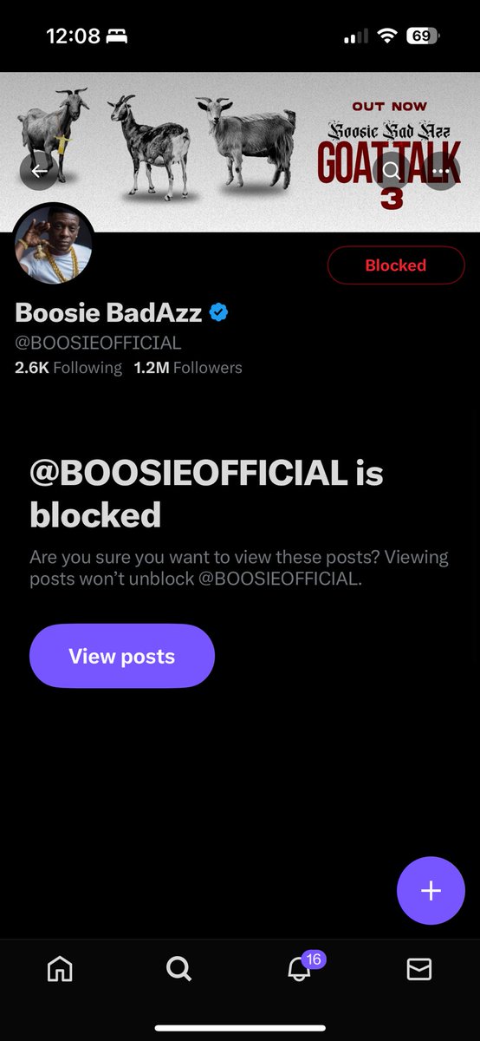Open the three-dot more options menu

[441, 170]
